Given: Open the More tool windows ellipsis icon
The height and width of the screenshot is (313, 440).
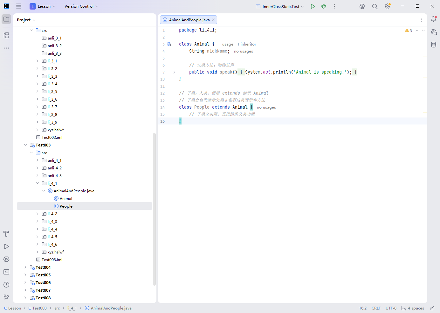Looking at the screenshot, I should (6, 48).
